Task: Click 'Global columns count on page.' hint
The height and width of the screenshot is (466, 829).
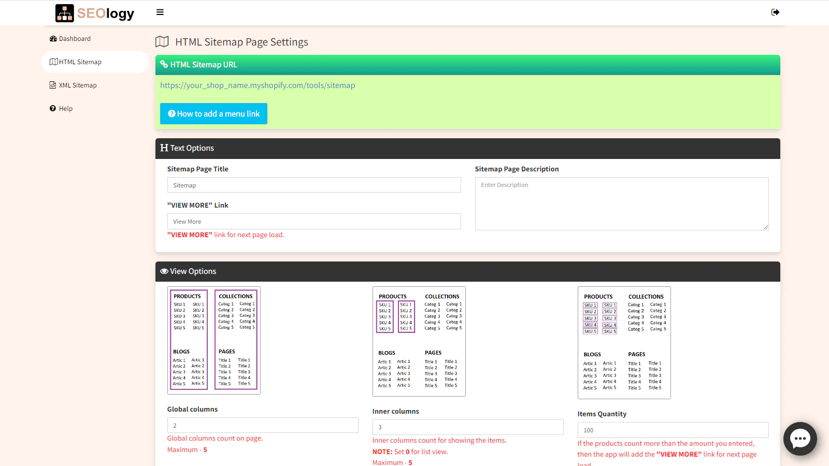Action: tap(215, 438)
